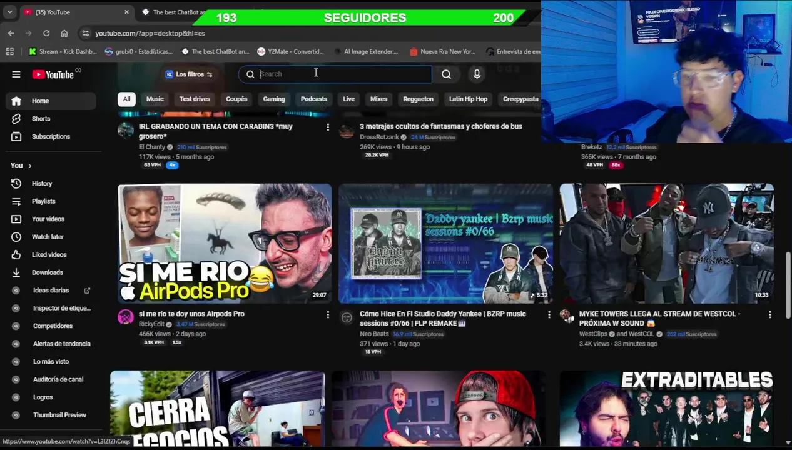The width and height of the screenshot is (792, 450).
Task: Open Logros in sidebar
Action: coord(51,397)
